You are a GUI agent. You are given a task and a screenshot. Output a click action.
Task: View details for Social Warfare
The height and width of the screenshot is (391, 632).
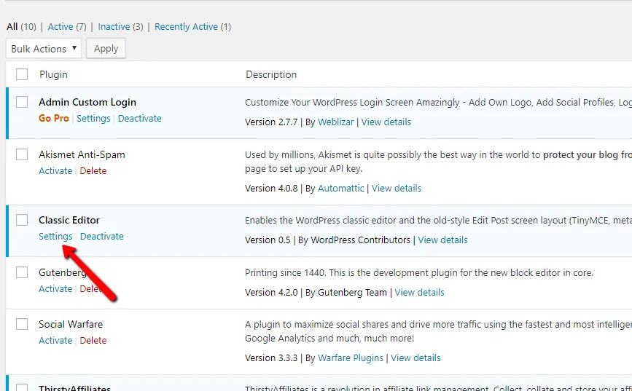(x=416, y=358)
